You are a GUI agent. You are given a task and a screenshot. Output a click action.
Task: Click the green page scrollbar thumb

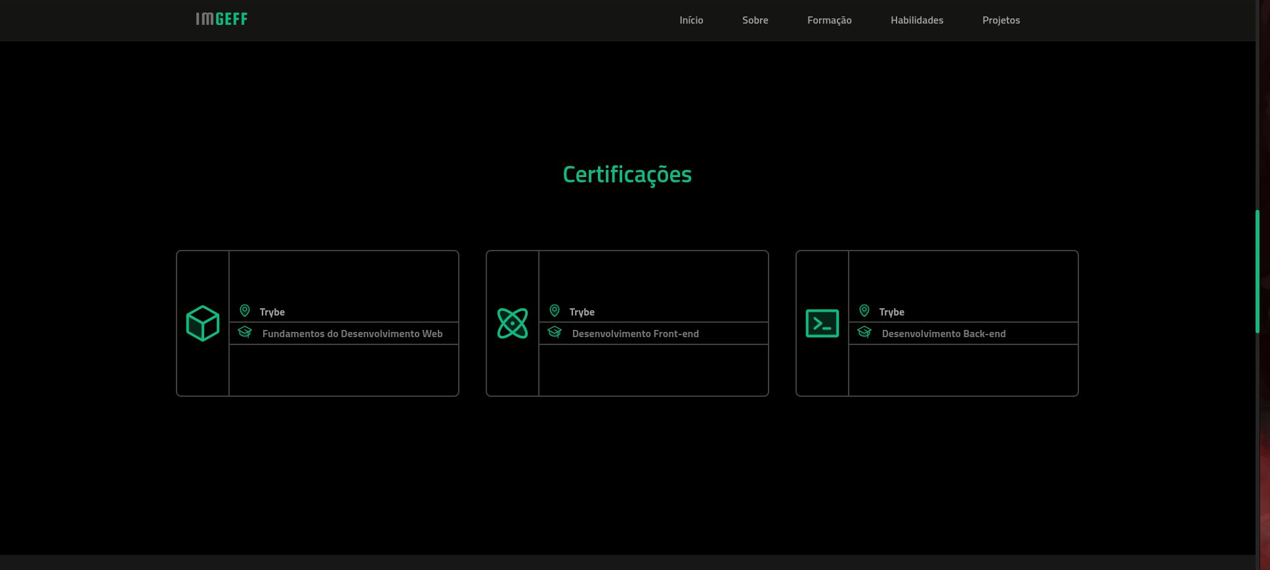[1258, 272]
